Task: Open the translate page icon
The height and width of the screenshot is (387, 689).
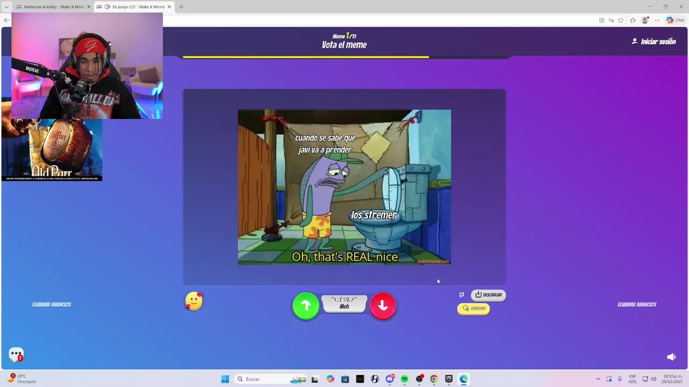Action: 611,20
